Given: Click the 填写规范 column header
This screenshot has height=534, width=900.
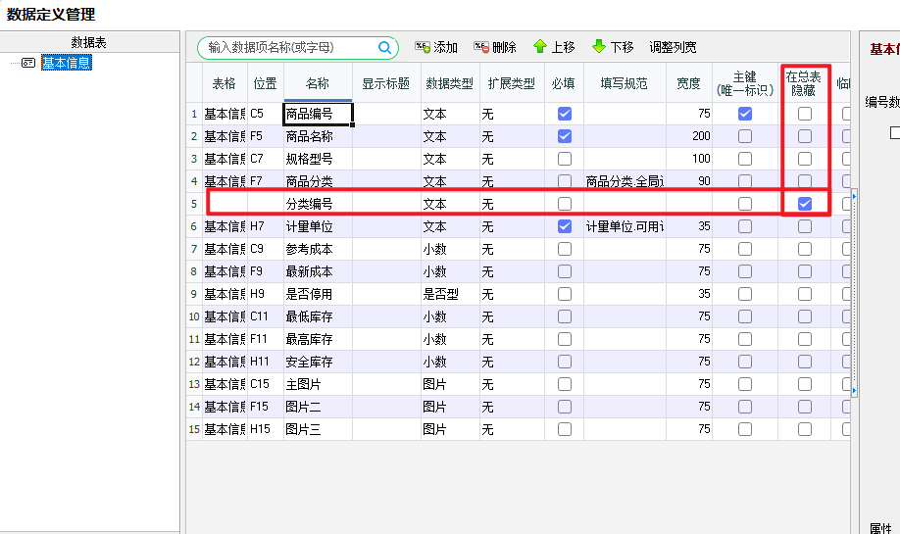Looking at the screenshot, I should click(x=625, y=83).
